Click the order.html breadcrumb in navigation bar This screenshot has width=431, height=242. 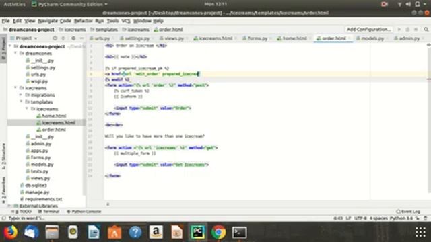(168, 30)
